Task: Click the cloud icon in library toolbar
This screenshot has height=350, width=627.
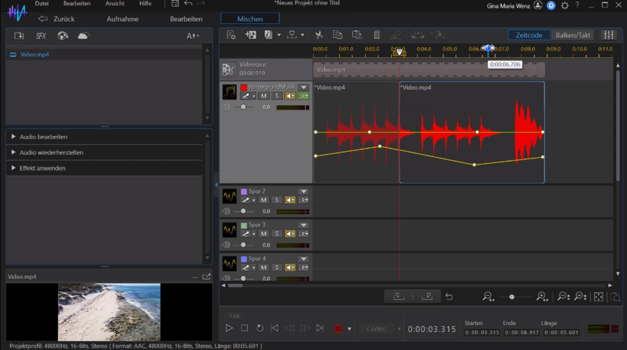Action: pos(83,35)
